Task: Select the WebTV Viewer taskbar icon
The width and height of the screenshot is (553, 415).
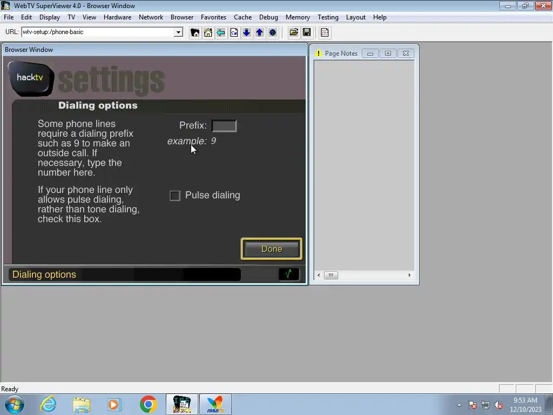Action: 182,404
